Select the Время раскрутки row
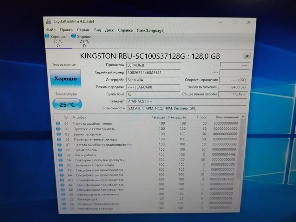 (x=147, y=134)
